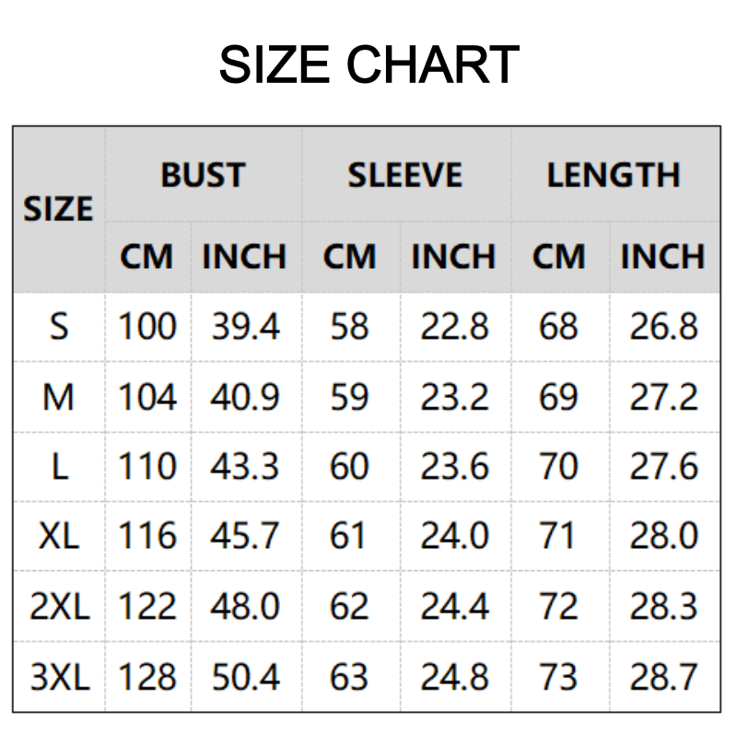Click length inch value 26.8
737x737 pixels.
[x=663, y=327]
